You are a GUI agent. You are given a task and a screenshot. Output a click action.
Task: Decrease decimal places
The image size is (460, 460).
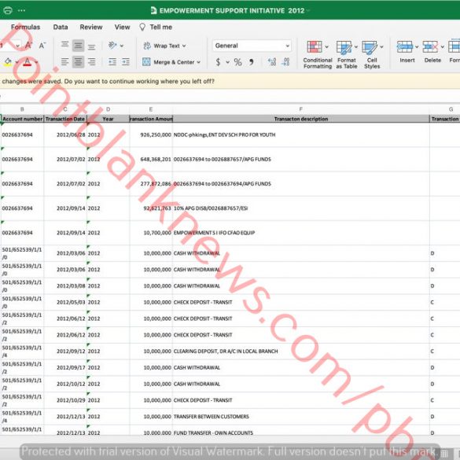(285, 62)
